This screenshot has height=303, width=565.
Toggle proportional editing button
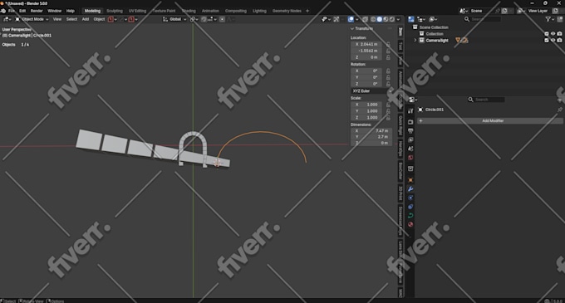click(222, 19)
